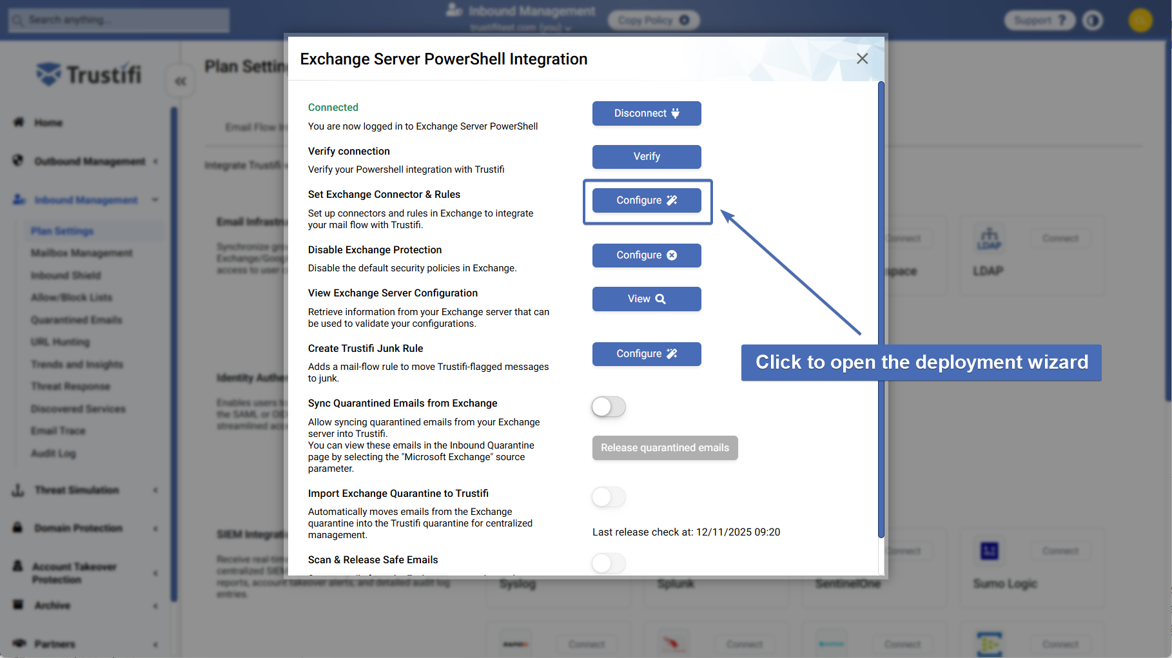This screenshot has width=1172, height=658.
Task: Configure Exchange Connector & Rules
Action: click(x=647, y=200)
